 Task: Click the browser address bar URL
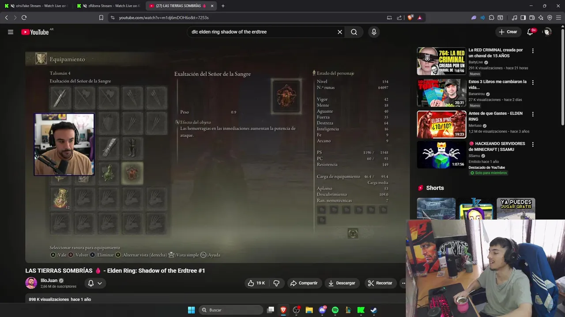pos(163,18)
